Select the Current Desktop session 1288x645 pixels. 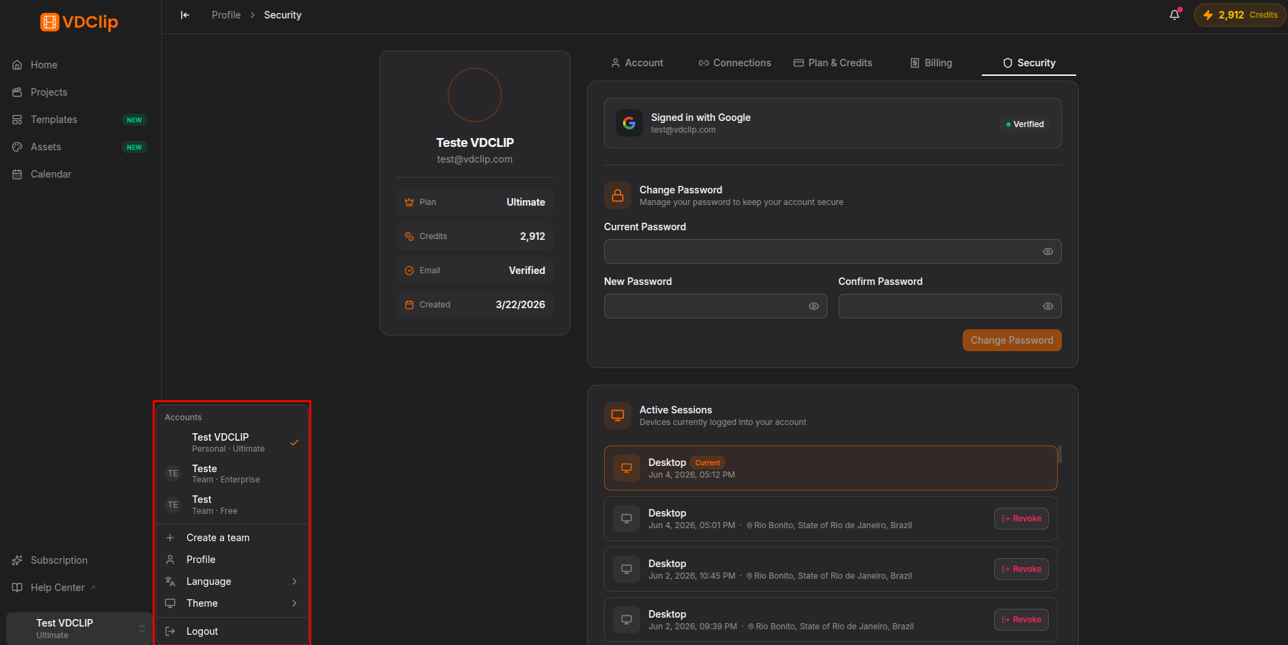click(x=830, y=468)
